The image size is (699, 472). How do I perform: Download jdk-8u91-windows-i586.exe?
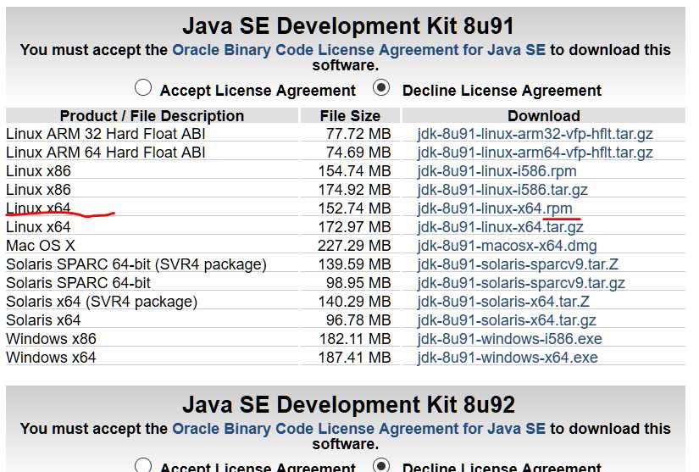pos(509,339)
